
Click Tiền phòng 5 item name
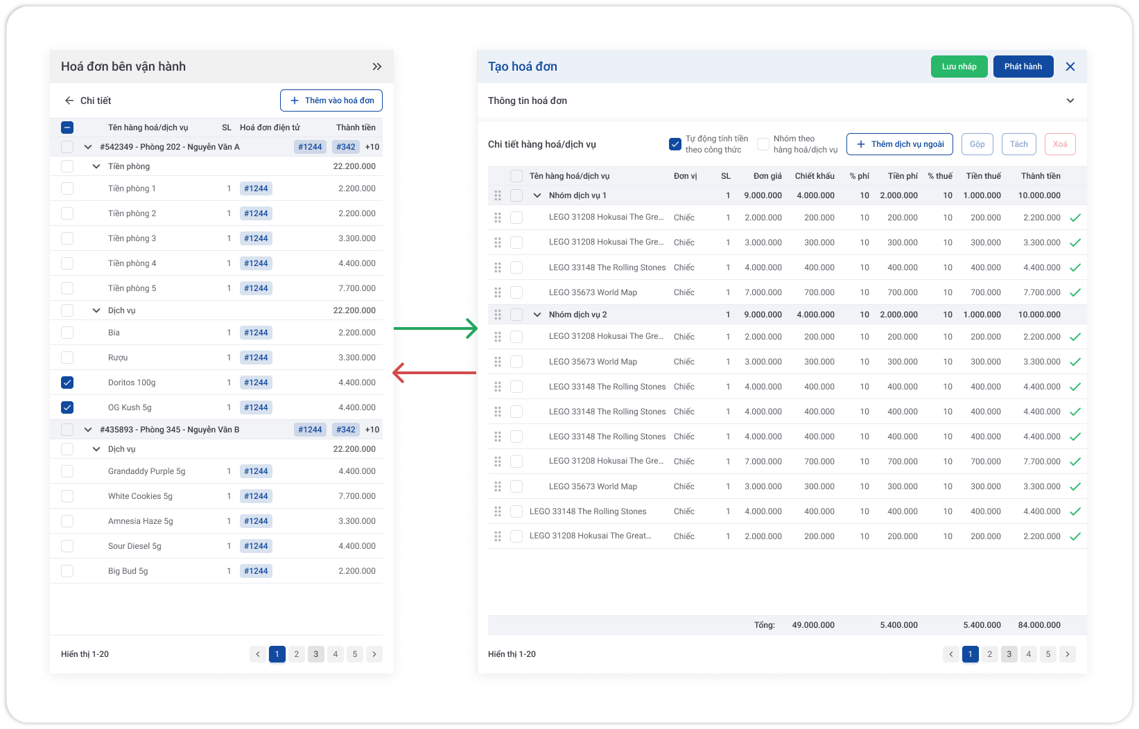click(132, 288)
